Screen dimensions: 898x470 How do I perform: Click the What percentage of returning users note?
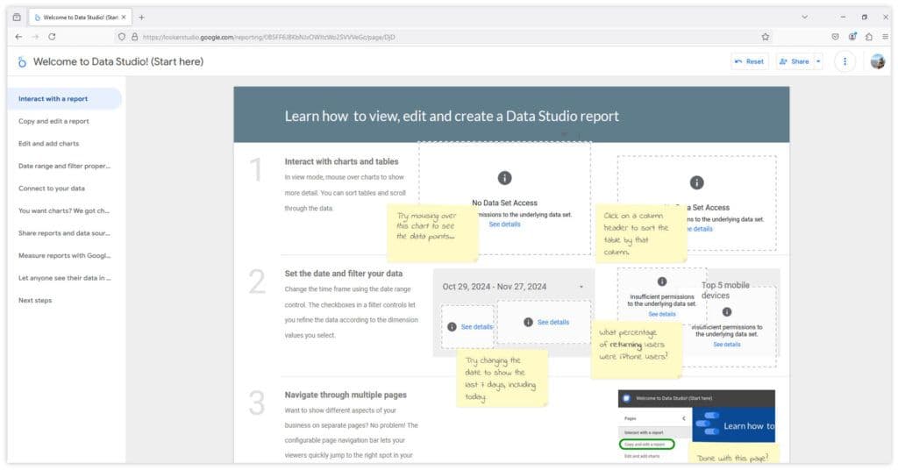(x=637, y=349)
